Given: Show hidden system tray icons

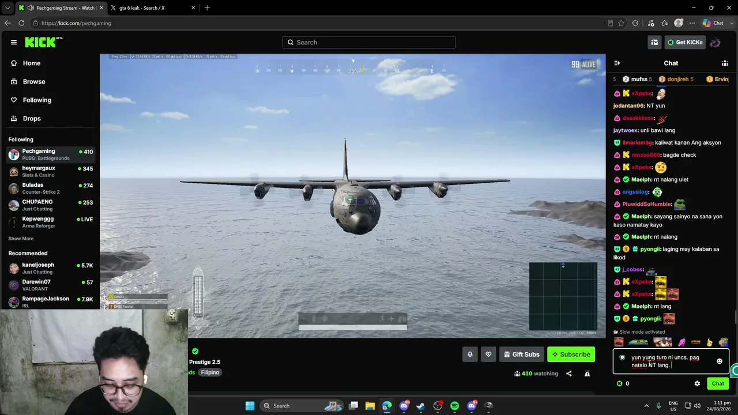Looking at the screenshot, I should click(646, 406).
